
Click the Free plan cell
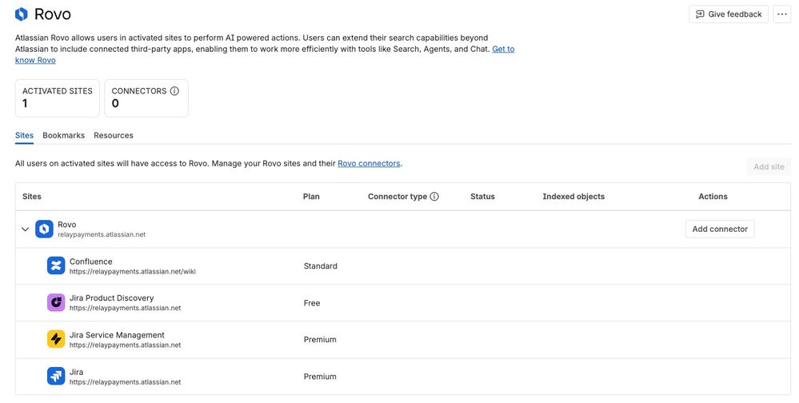click(x=312, y=302)
